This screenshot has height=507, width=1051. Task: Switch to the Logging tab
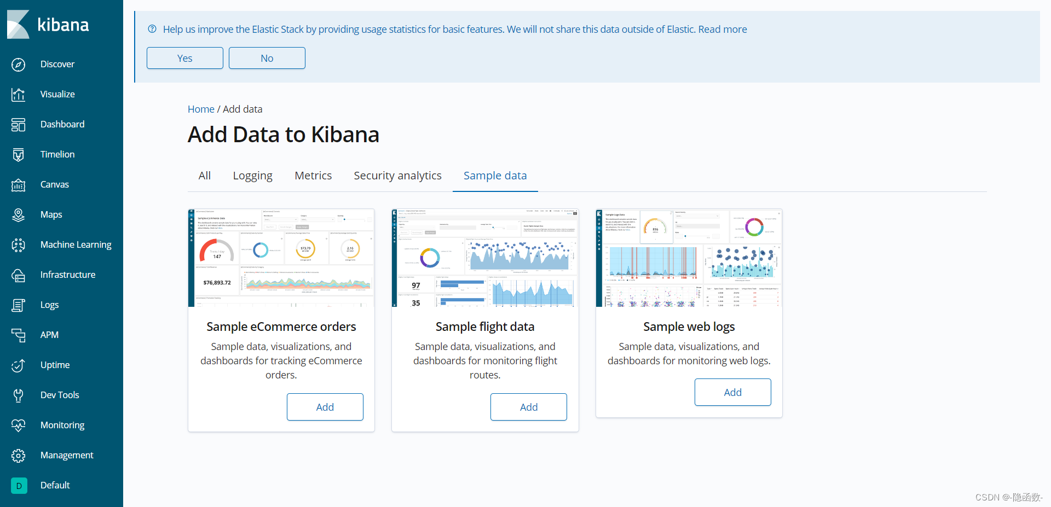click(x=252, y=176)
